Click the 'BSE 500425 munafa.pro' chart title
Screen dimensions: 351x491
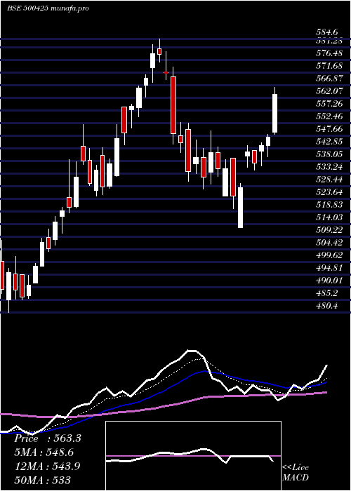(48, 8)
